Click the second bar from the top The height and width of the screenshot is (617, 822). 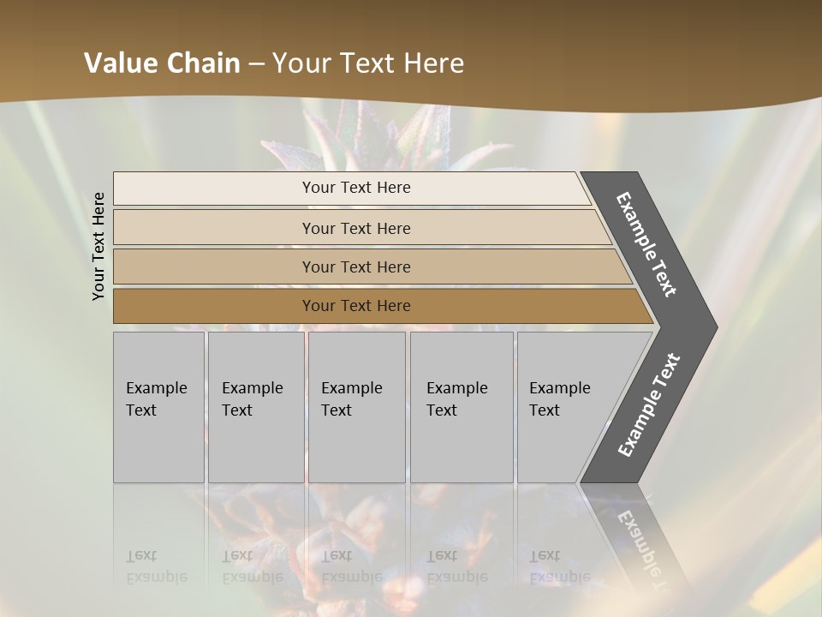click(x=356, y=228)
